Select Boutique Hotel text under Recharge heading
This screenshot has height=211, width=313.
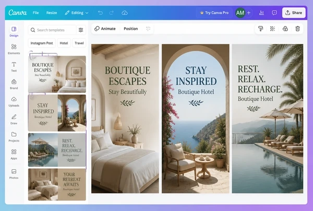(255, 99)
